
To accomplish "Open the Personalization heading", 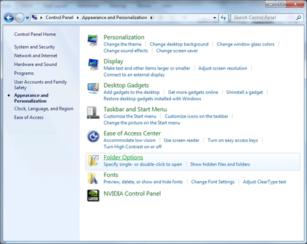I will point(124,37).
